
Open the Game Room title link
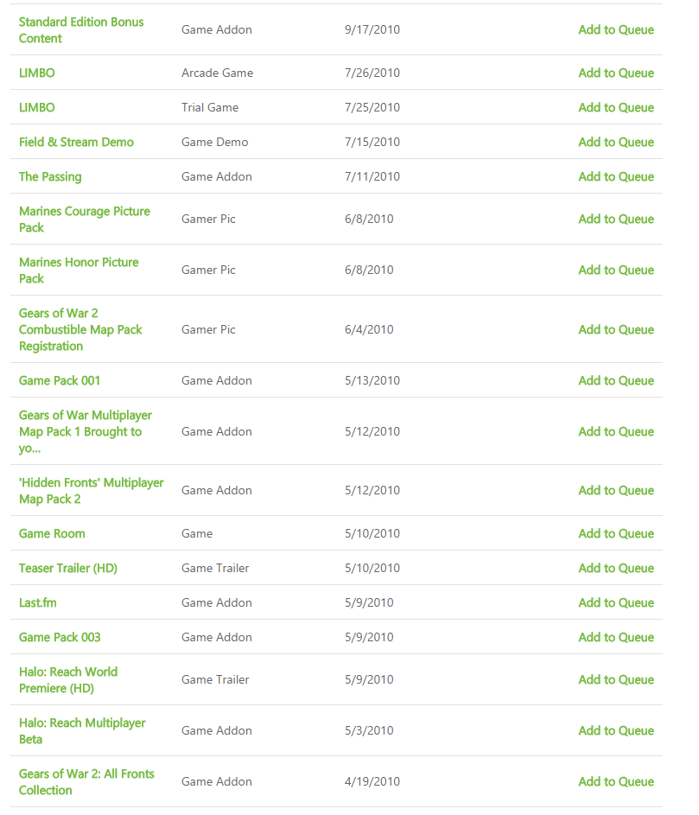click(x=52, y=534)
